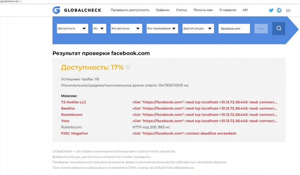Click the Результат проверки facebook.com heading
Image resolution: width=300 pixels, height=175 pixels.
pyautogui.click(x=101, y=53)
